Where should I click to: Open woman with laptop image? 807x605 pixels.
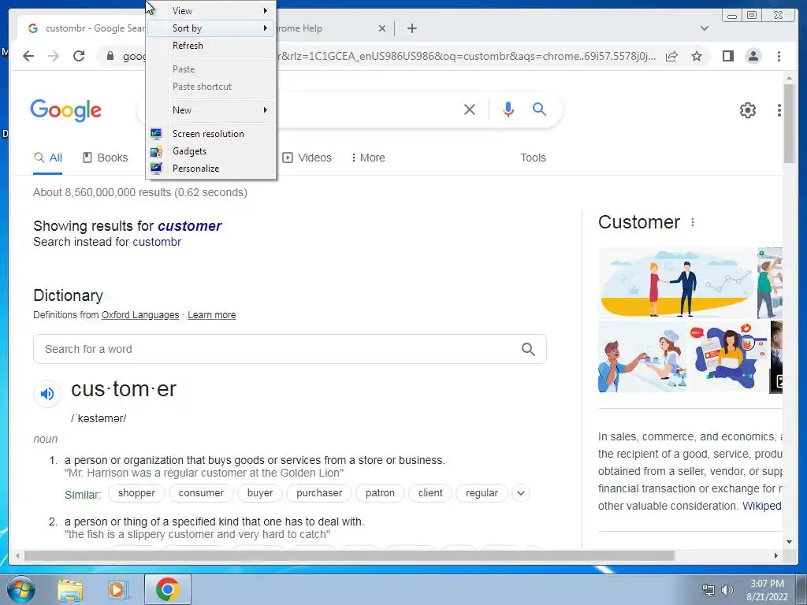[727, 357]
